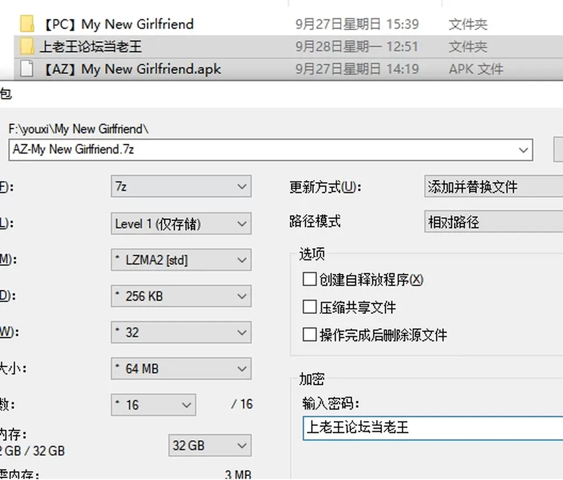Enable 创建自释放程序(X) checkbox
The width and height of the screenshot is (563, 480).
pos(310,279)
